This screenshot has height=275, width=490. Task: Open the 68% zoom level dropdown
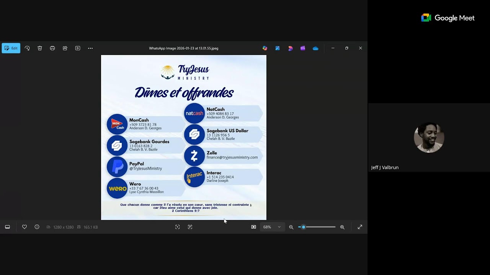tap(272, 227)
